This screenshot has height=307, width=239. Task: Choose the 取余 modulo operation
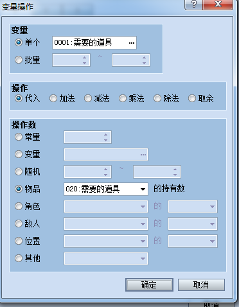coord(192,98)
